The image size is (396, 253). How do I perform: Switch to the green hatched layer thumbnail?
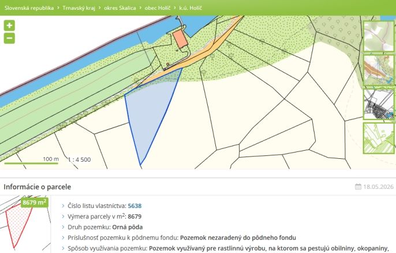[x=379, y=138]
